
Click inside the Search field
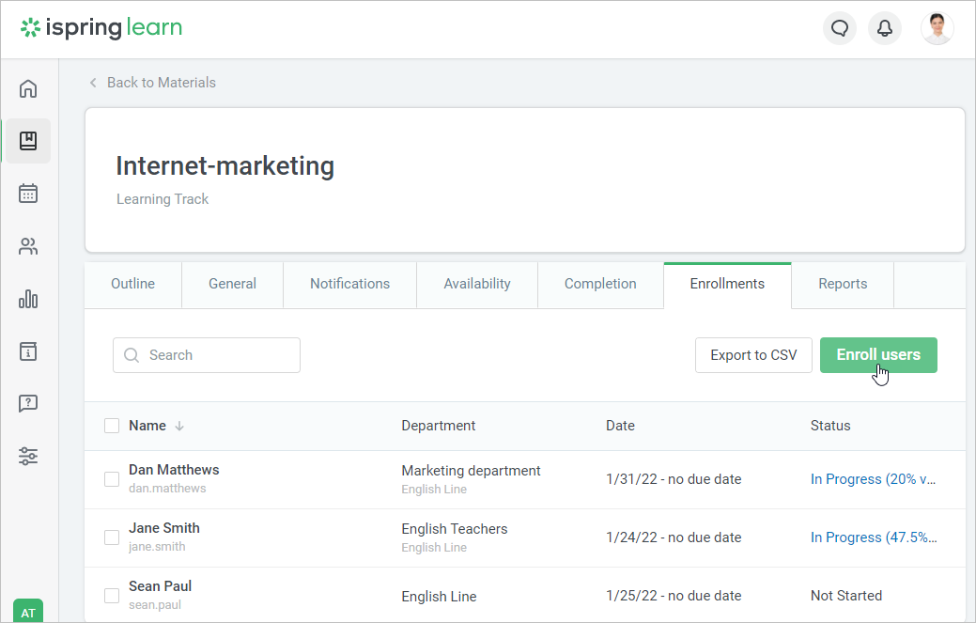pos(206,354)
